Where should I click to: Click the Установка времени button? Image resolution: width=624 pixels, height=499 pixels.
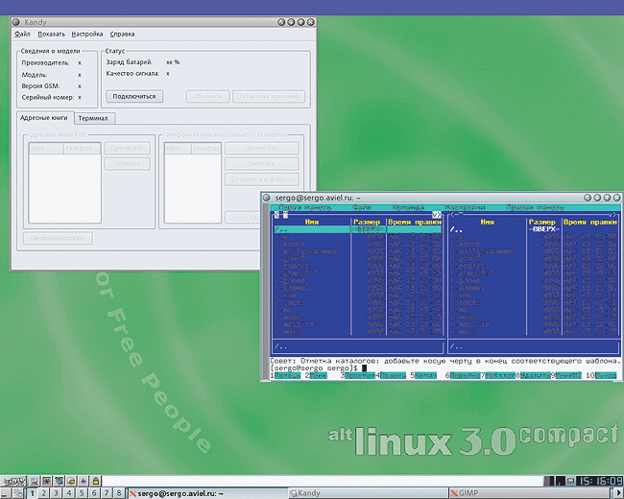[x=269, y=96]
